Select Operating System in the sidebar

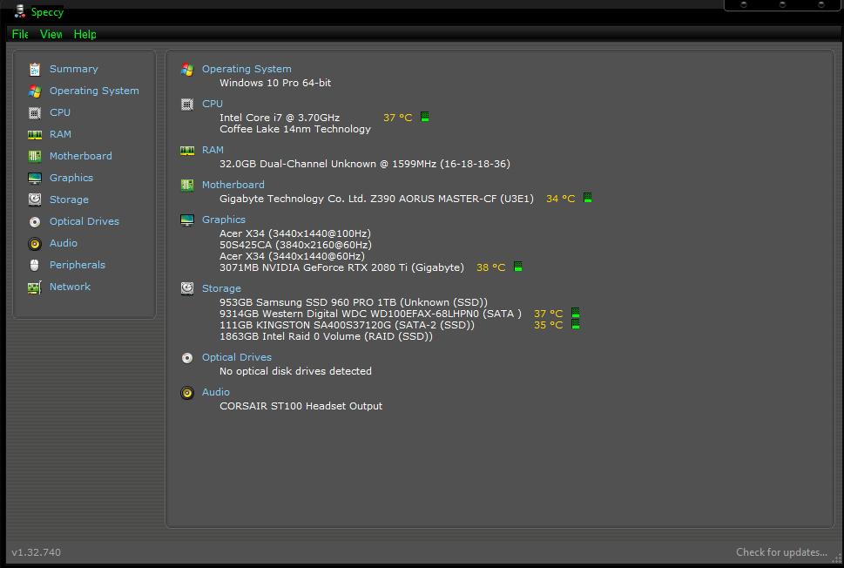tap(94, 91)
